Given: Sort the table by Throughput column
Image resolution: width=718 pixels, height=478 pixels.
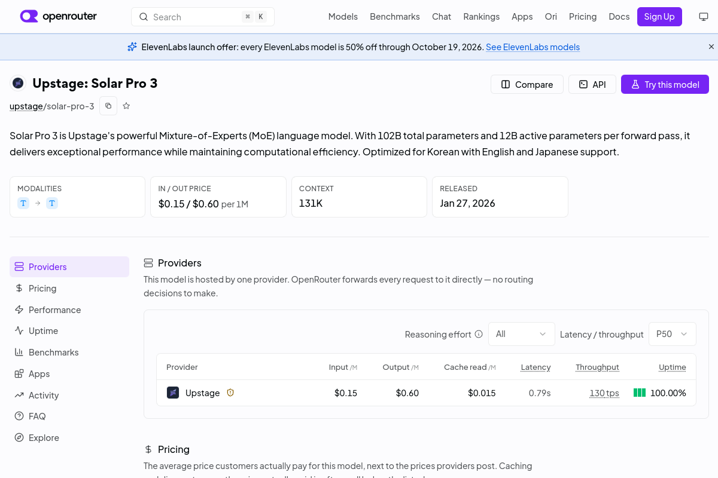Looking at the screenshot, I should 597,367.
